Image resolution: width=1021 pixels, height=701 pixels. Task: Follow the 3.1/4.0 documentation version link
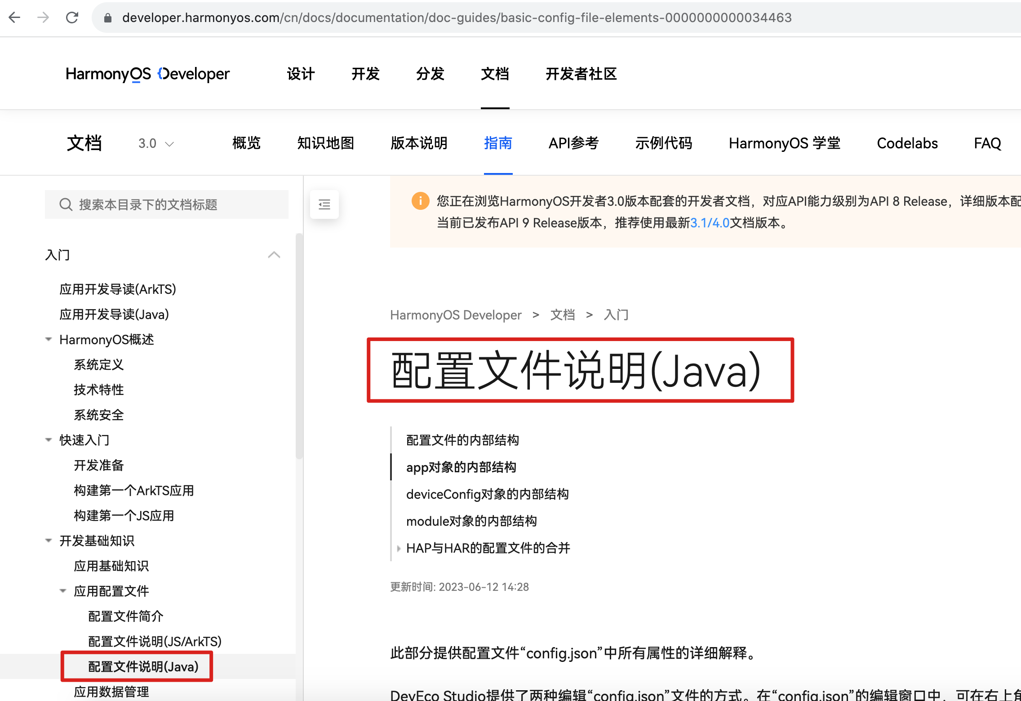[710, 222]
